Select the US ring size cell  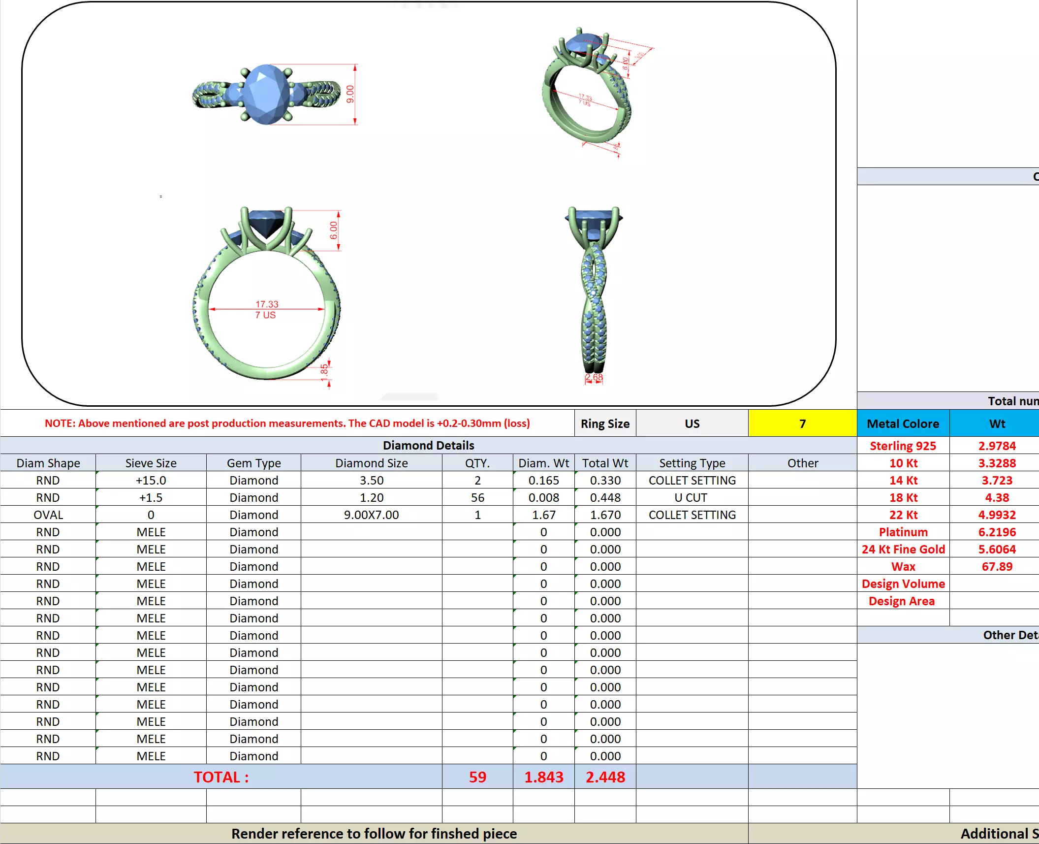[x=692, y=423]
